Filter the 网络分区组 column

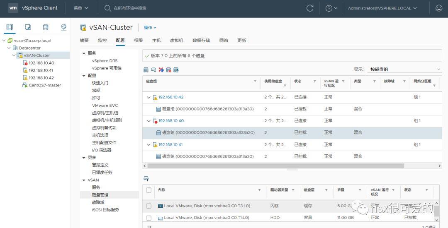(x=434, y=86)
